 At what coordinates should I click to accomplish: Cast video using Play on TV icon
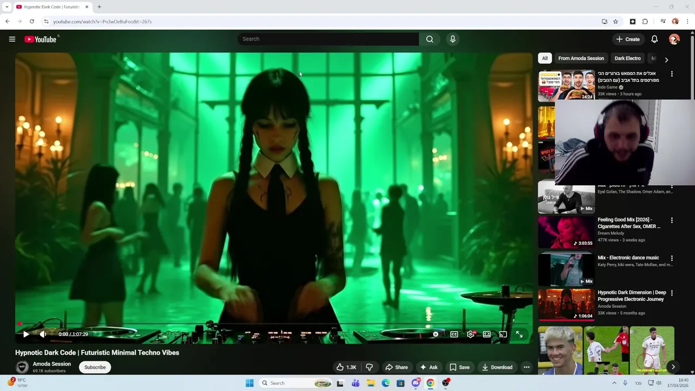click(x=503, y=335)
